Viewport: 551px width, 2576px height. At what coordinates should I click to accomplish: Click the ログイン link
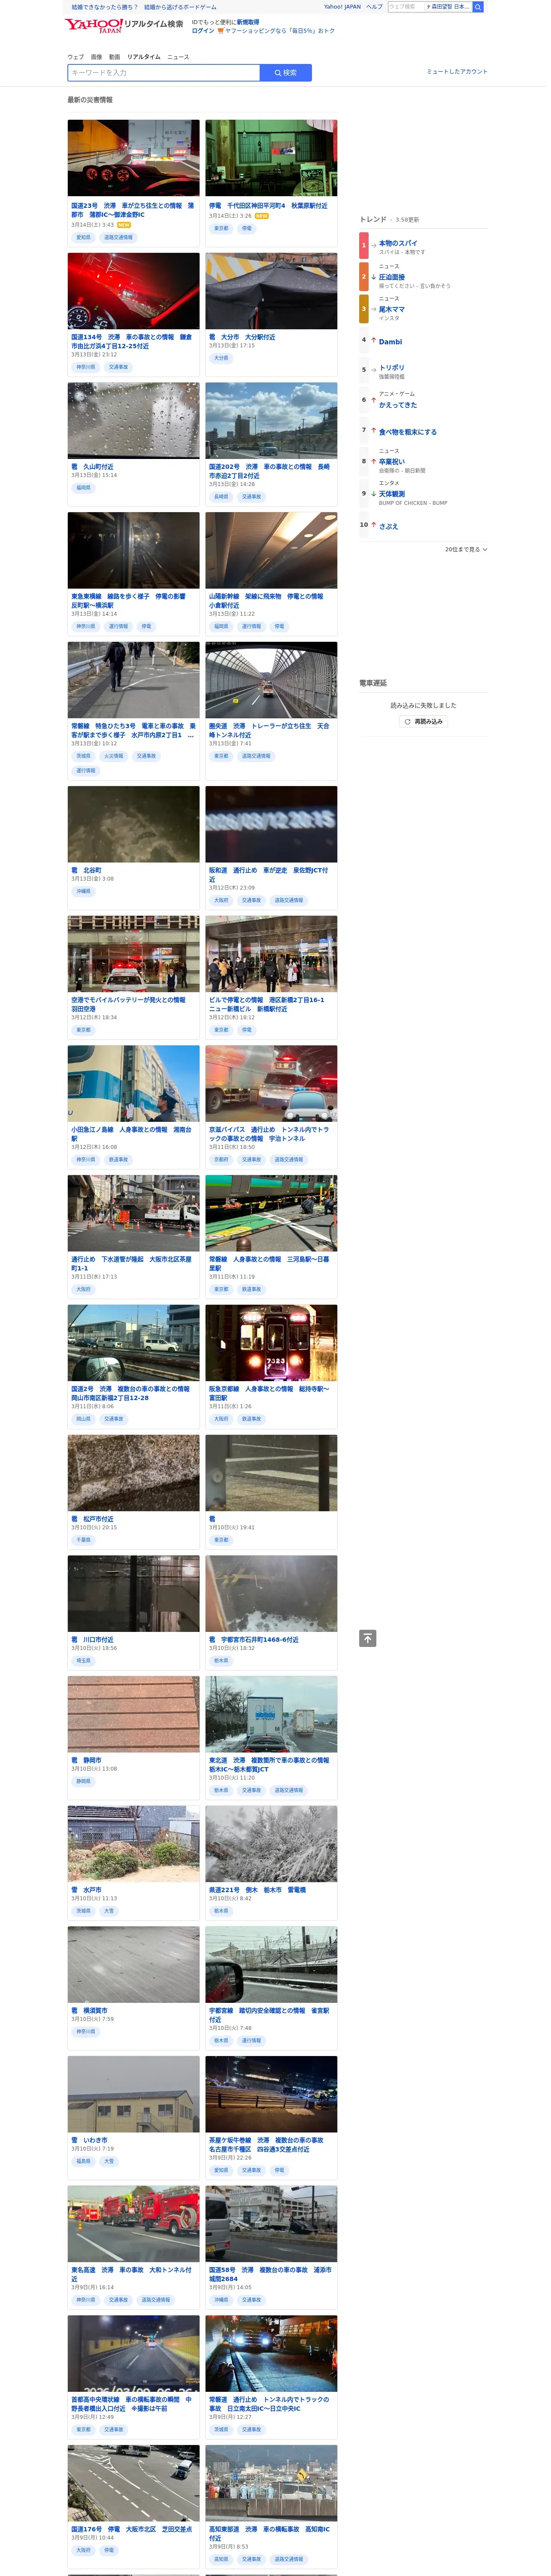[x=204, y=31]
